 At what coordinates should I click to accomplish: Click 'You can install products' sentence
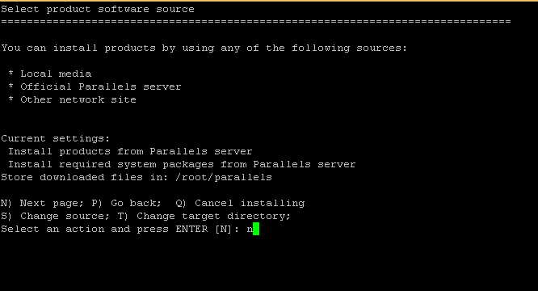(x=204, y=48)
